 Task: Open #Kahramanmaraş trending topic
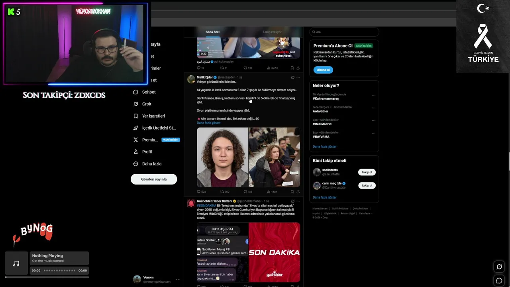coord(326,98)
